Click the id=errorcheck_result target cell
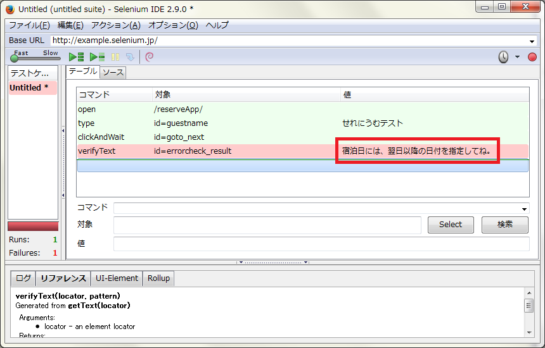 pyautogui.click(x=193, y=151)
